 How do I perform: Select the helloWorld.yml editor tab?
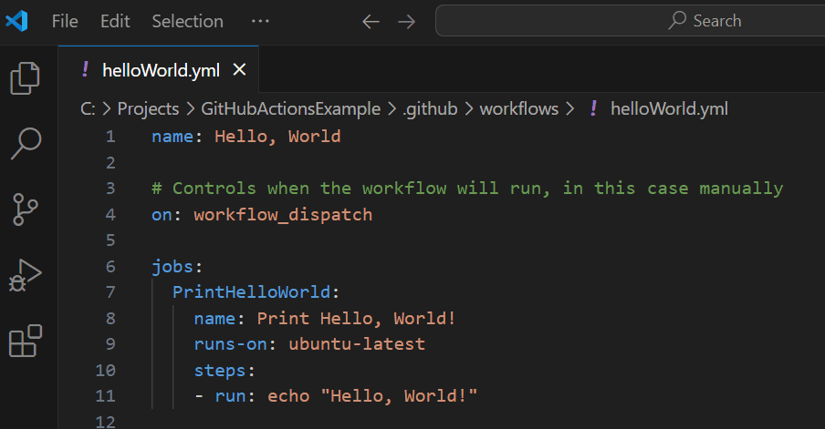click(x=159, y=69)
